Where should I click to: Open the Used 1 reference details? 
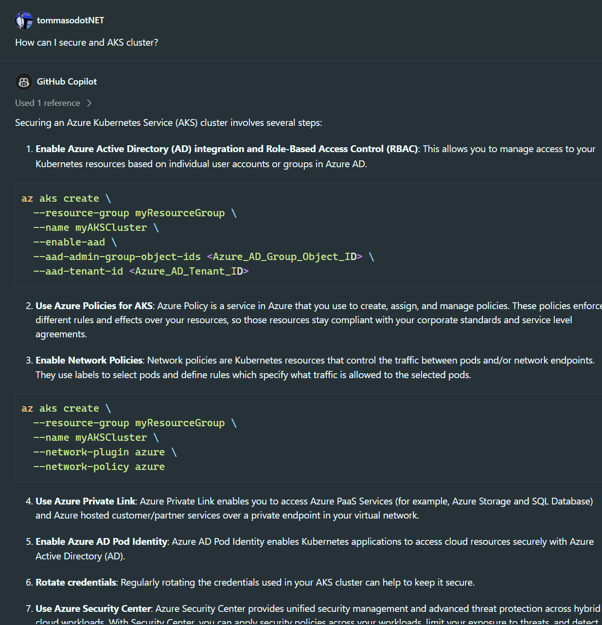tap(48, 103)
